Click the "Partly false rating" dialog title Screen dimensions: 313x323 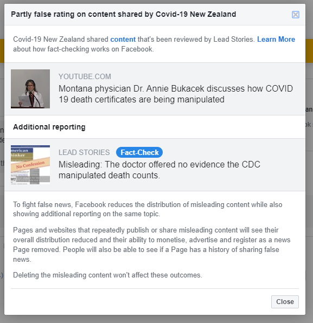(x=123, y=14)
